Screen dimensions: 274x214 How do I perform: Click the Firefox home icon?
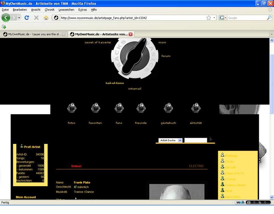(46, 18)
